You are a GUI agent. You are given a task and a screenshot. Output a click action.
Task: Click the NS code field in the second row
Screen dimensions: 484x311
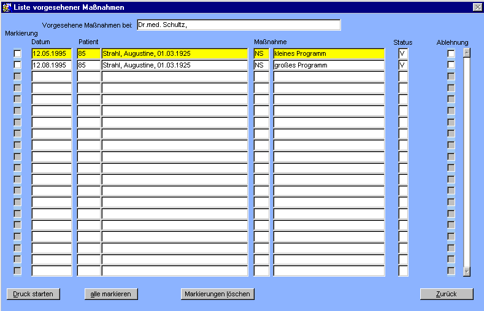[x=261, y=65]
